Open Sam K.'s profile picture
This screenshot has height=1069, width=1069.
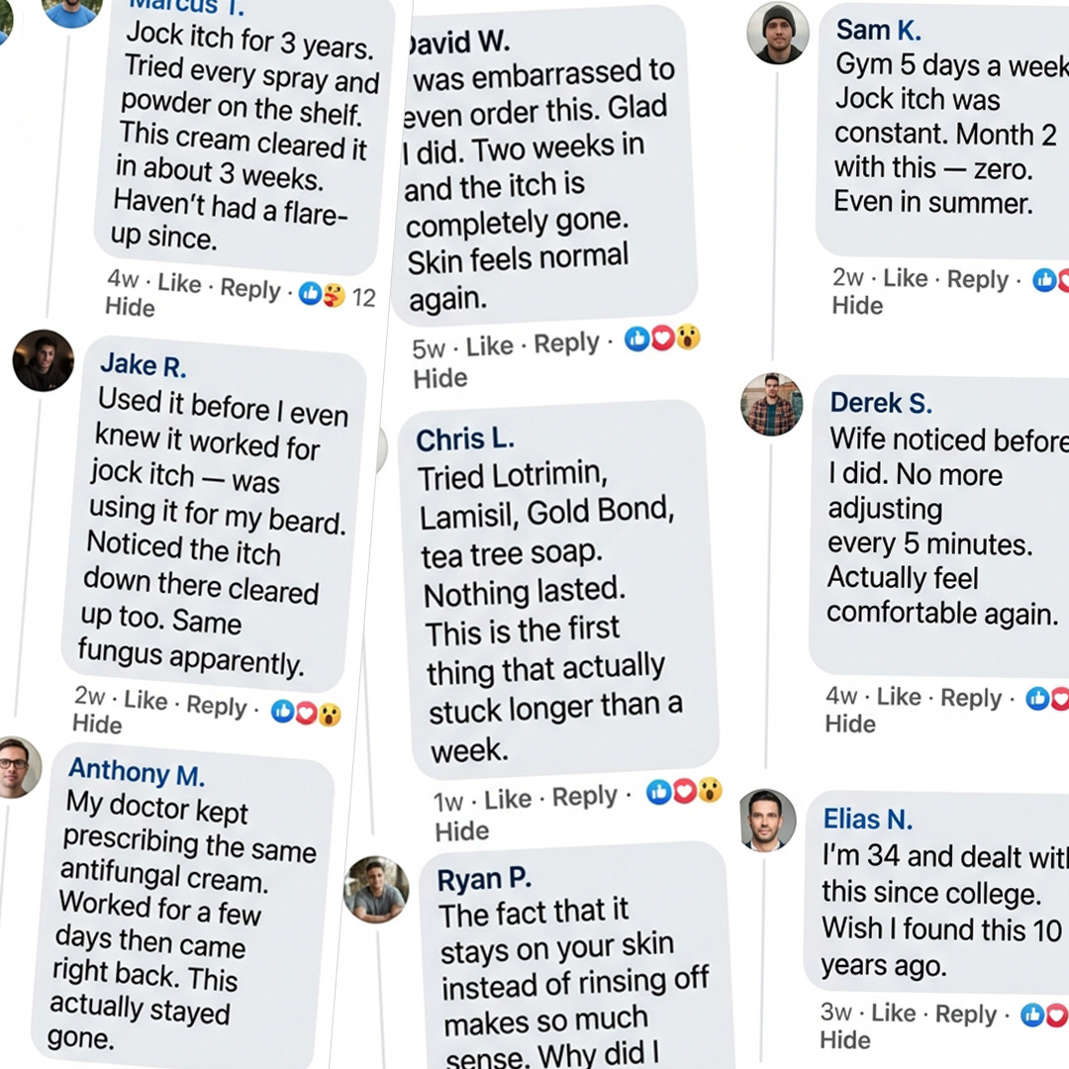[777, 32]
